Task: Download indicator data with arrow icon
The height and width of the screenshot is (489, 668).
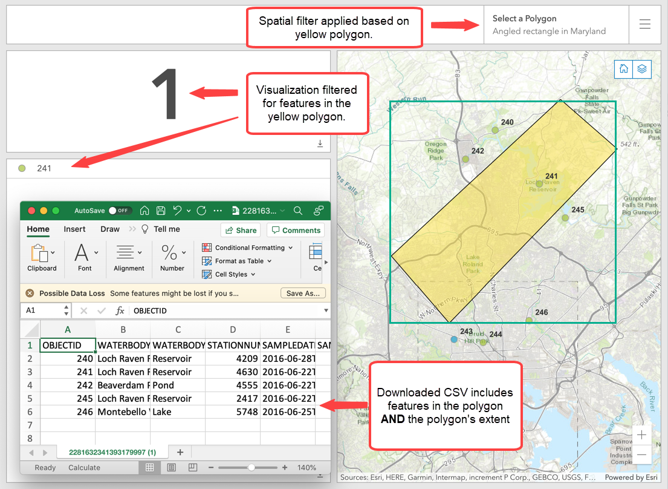Action: pyautogui.click(x=320, y=143)
